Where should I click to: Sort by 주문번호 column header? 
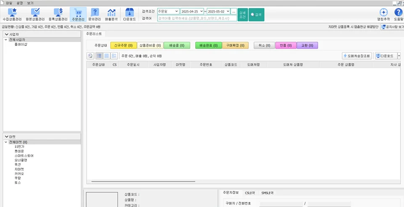click(206, 65)
